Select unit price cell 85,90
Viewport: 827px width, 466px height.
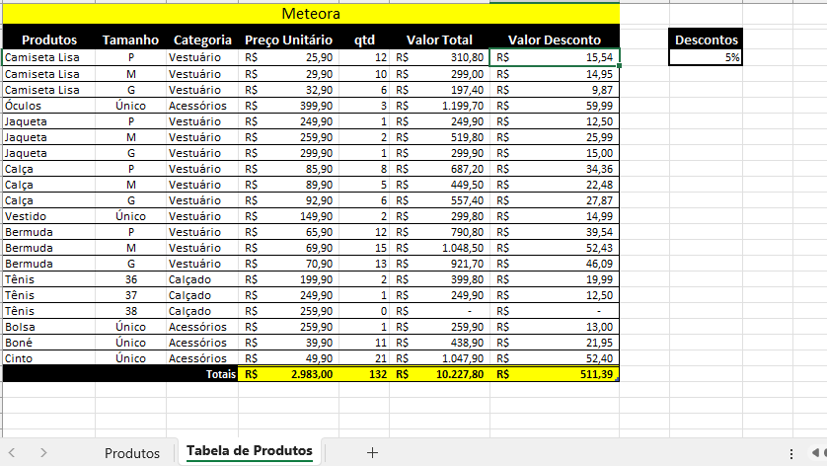pos(288,169)
